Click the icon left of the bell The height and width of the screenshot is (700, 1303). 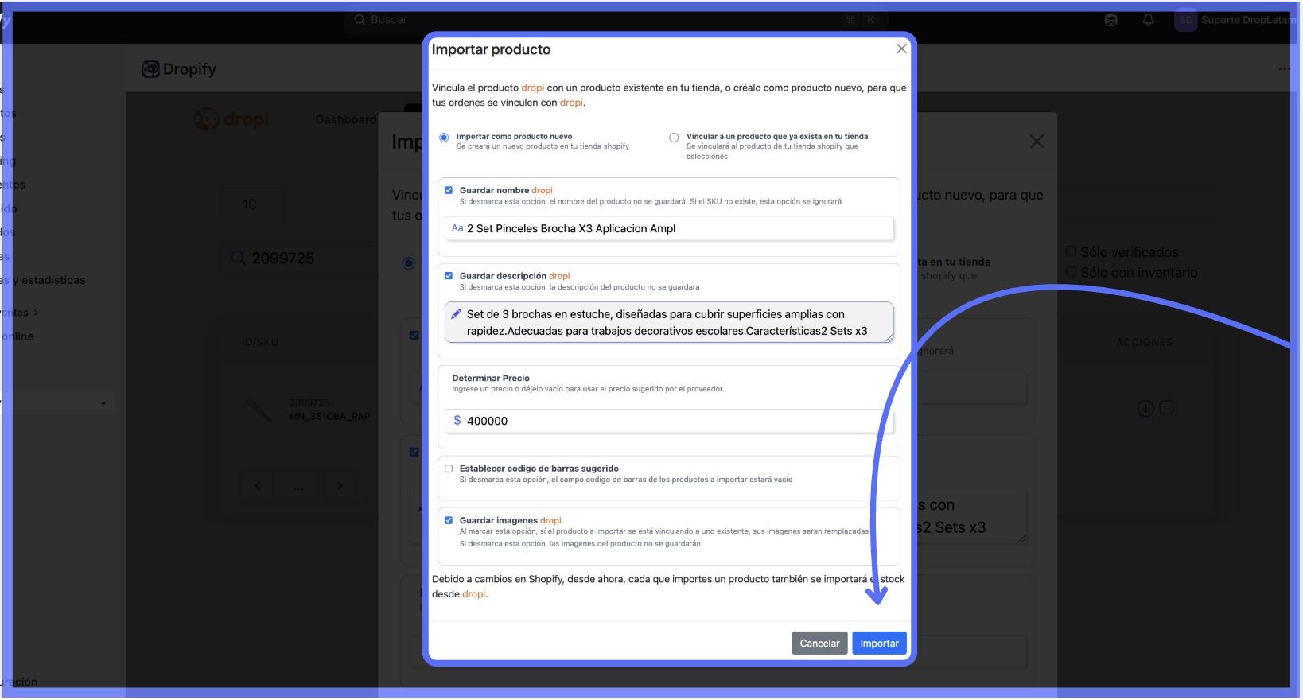point(1111,20)
